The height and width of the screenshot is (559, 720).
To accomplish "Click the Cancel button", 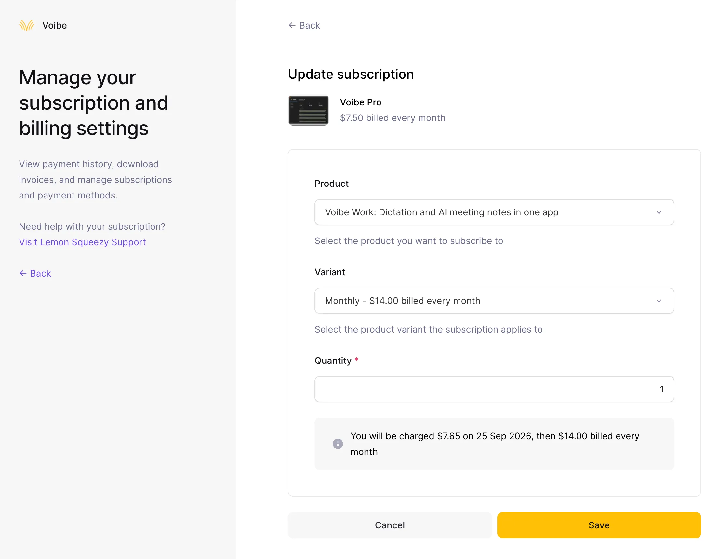I will point(390,525).
